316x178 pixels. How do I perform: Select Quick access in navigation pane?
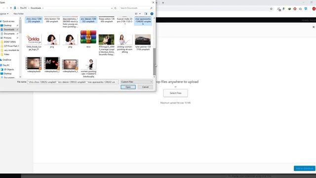[8, 21]
